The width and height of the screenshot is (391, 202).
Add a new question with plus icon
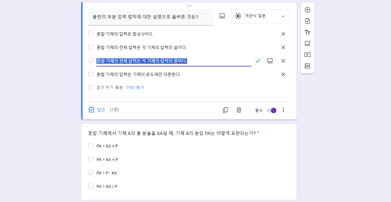click(307, 10)
